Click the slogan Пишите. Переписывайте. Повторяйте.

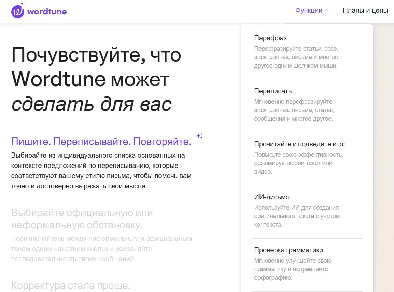[x=101, y=141]
